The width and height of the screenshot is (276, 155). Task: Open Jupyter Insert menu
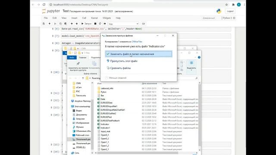(74, 18)
